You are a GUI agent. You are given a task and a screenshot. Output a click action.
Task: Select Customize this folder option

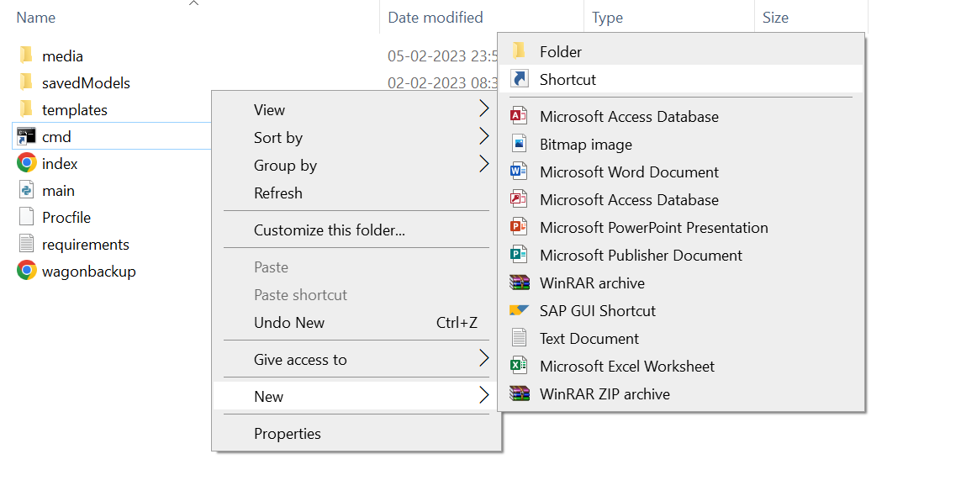tap(330, 230)
